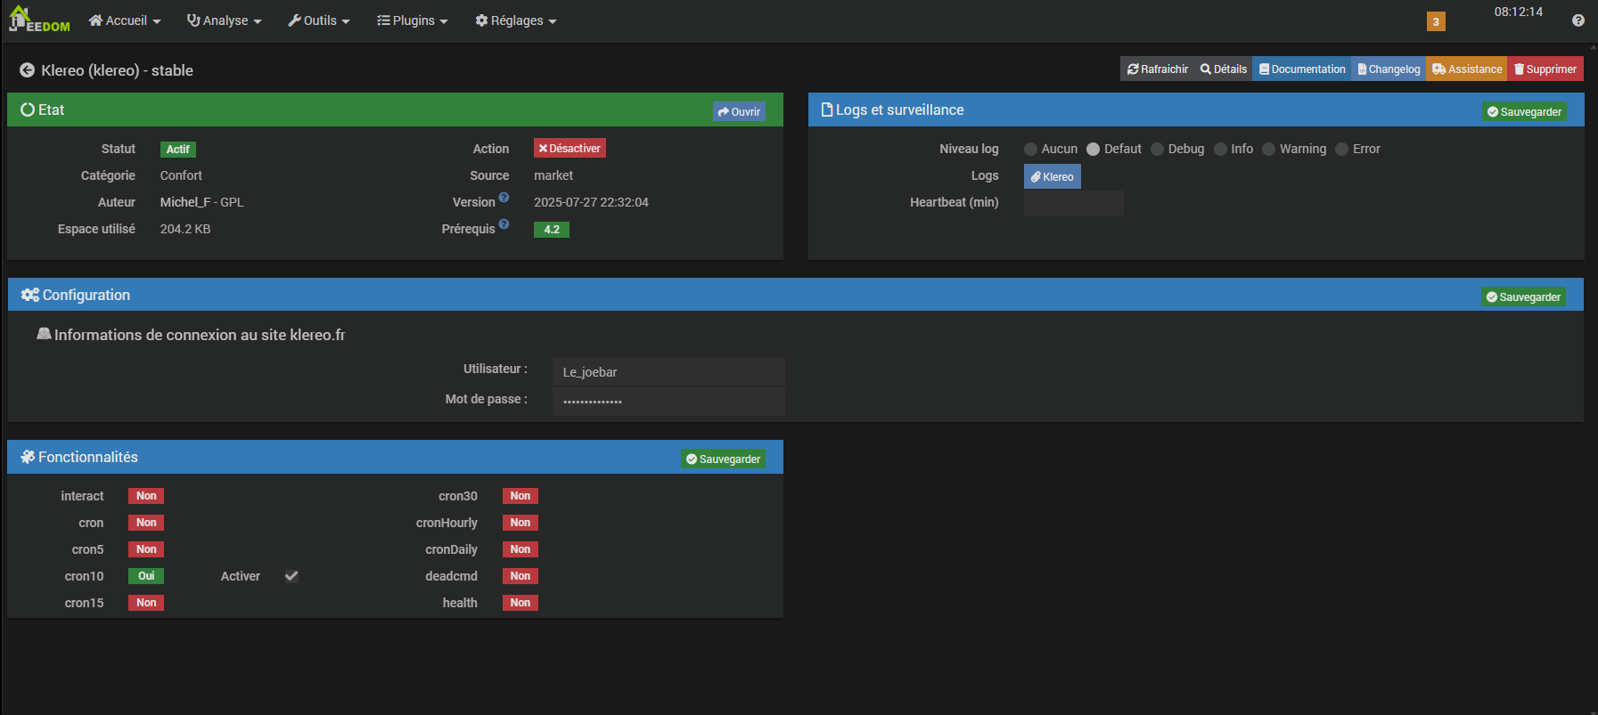Click the Assistance button
1598x715 pixels.
1467,69
